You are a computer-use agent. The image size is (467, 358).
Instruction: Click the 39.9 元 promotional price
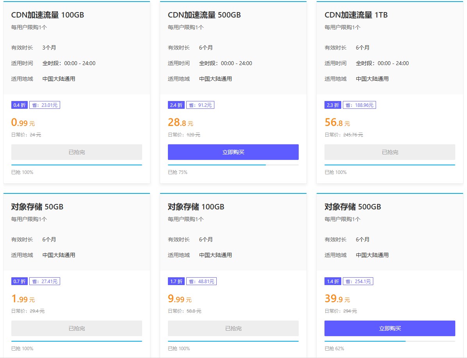tap(337, 299)
